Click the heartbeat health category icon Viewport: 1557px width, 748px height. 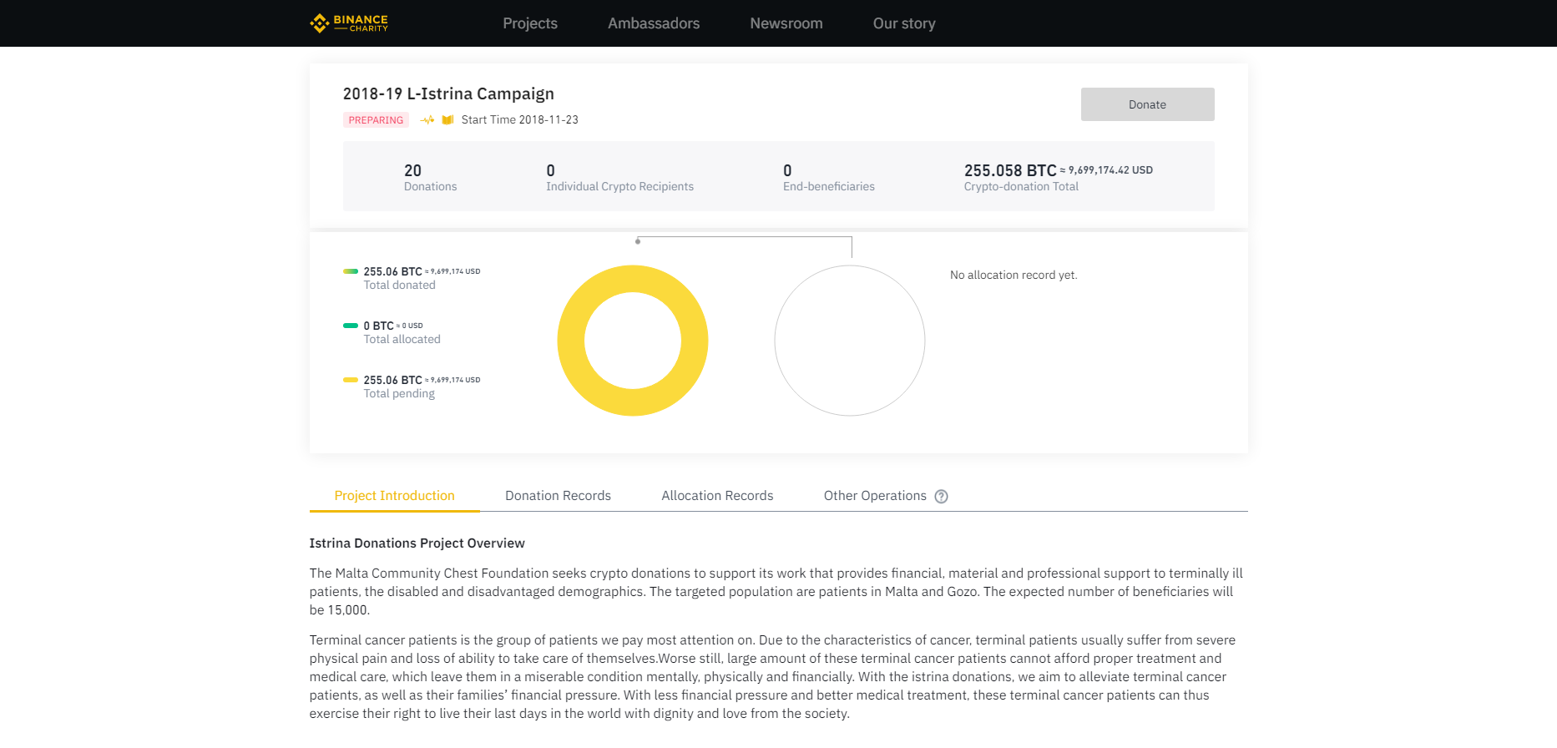click(x=427, y=120)
